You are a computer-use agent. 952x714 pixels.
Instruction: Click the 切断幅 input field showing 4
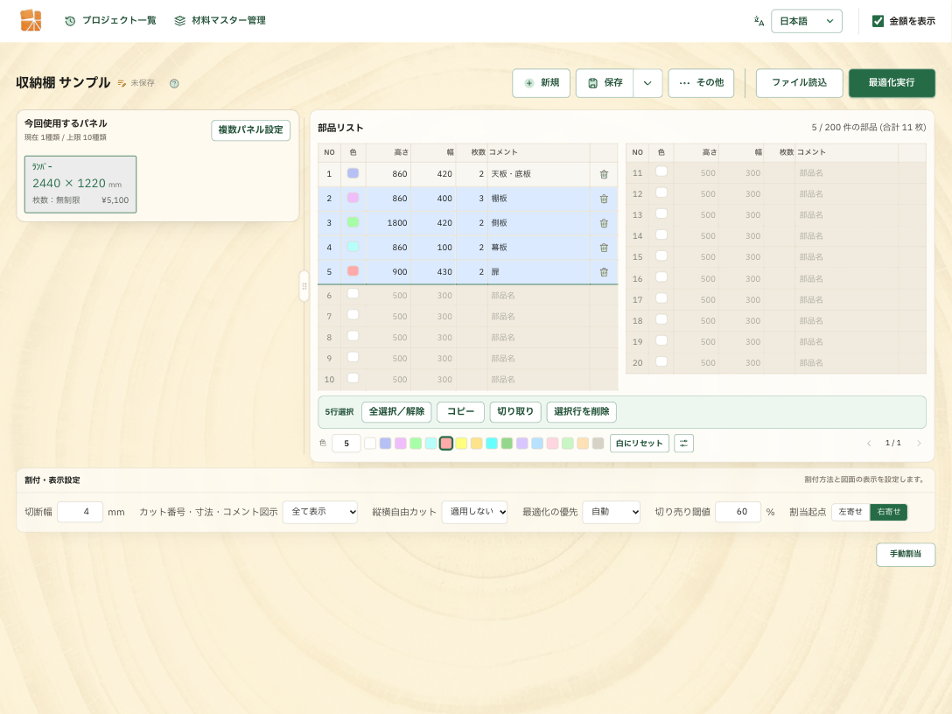click(x=80, y=512)
